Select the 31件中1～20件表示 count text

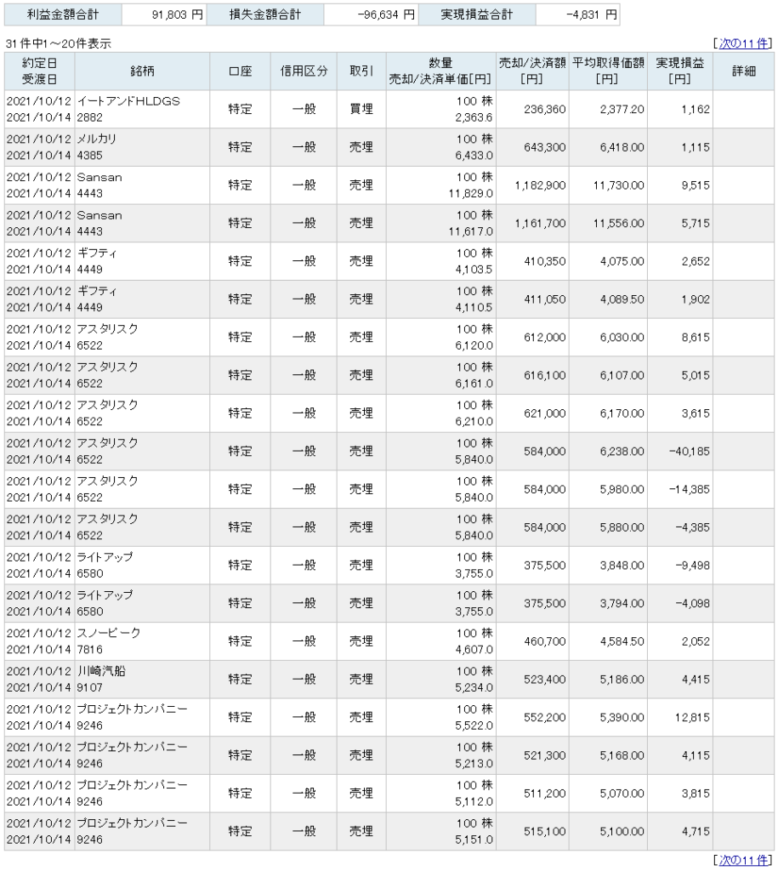pyautogui.click(x=59, y=43)
